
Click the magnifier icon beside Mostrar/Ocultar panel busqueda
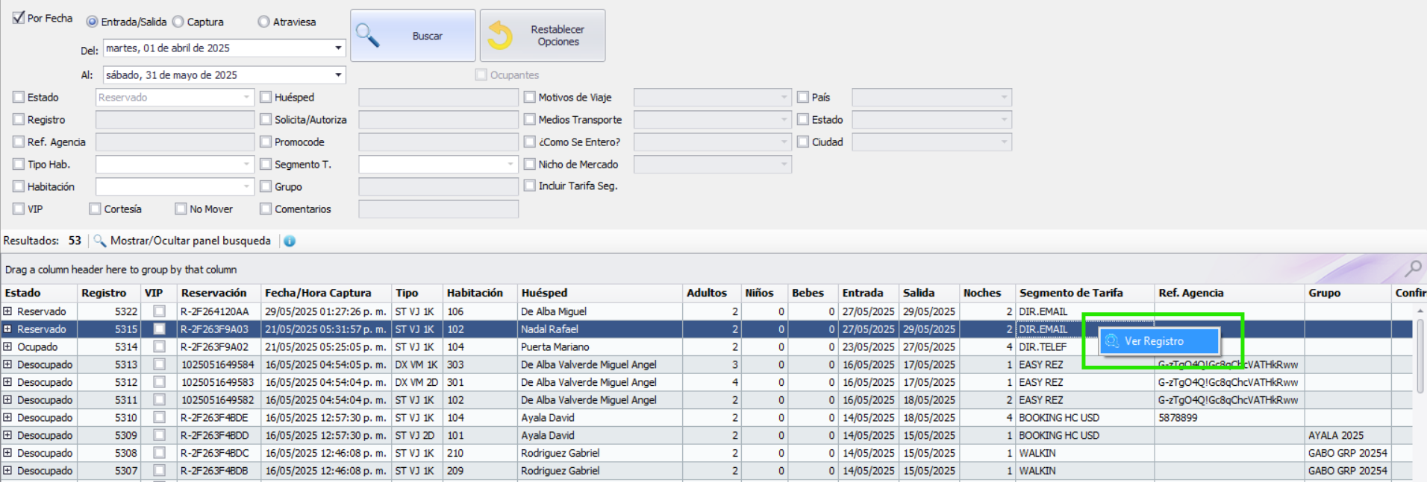click(x=99, y=241)
